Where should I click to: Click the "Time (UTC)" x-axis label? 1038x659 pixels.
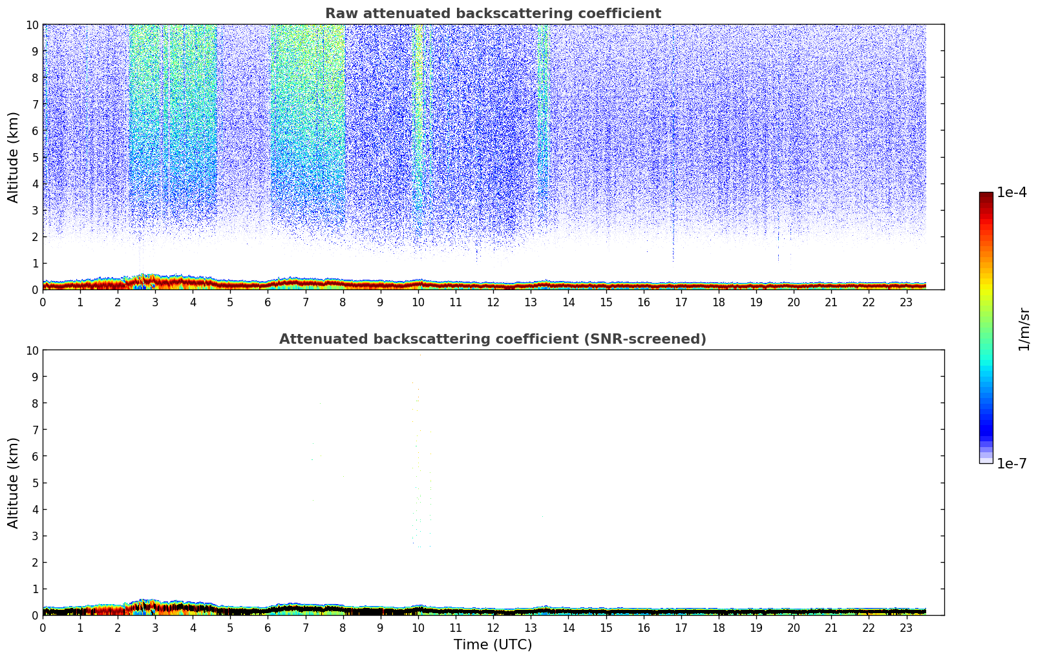493,645
